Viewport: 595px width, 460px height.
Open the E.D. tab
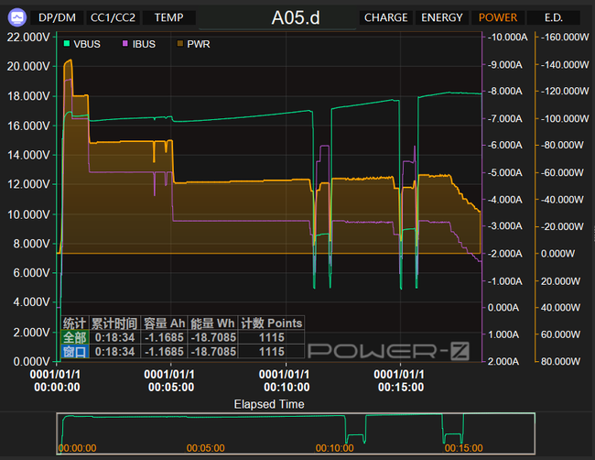554,17
